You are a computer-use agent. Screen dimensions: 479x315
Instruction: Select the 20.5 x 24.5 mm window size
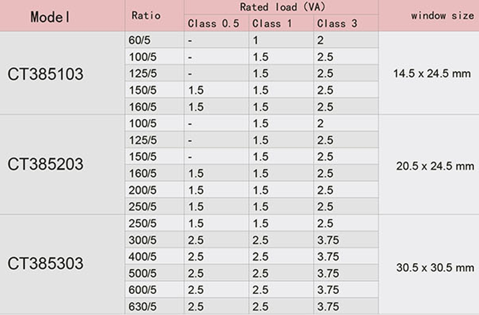coord(435,166)
